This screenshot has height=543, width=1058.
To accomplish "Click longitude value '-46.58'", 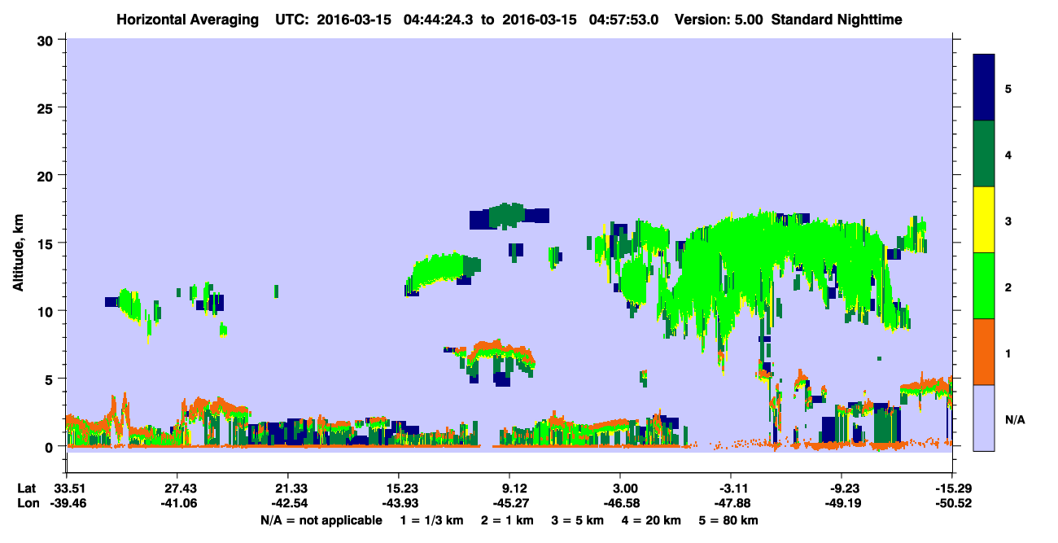I will pos(620,504).
